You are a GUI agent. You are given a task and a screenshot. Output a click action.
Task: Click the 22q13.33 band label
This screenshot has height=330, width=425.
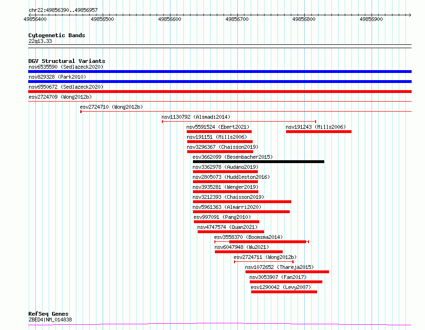click(40, 41)
